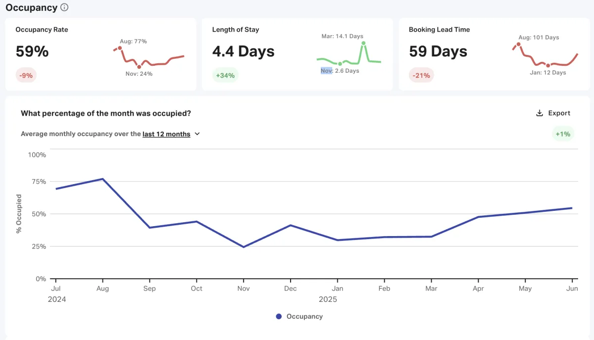Expand the last 12 months chevron
The height and width of the screenshot is (340, 594).
[x=197, y=134]
